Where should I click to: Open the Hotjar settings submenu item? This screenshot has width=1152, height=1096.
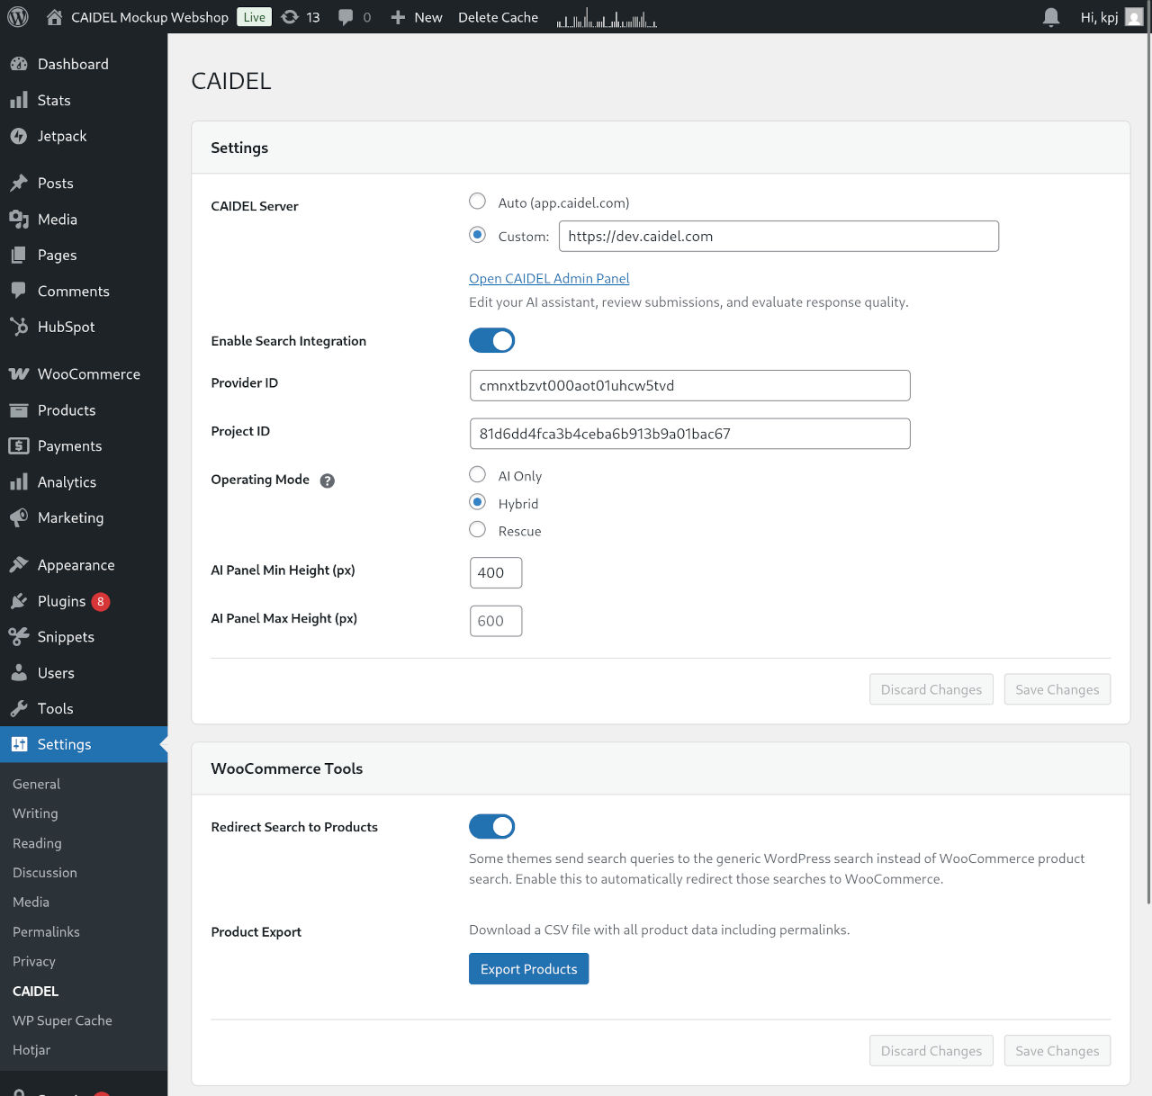tap(31, 1050)
